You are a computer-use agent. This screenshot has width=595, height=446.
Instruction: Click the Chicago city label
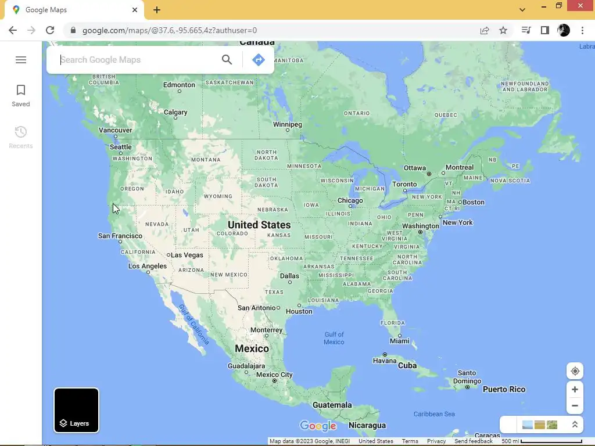pos(350,200)
